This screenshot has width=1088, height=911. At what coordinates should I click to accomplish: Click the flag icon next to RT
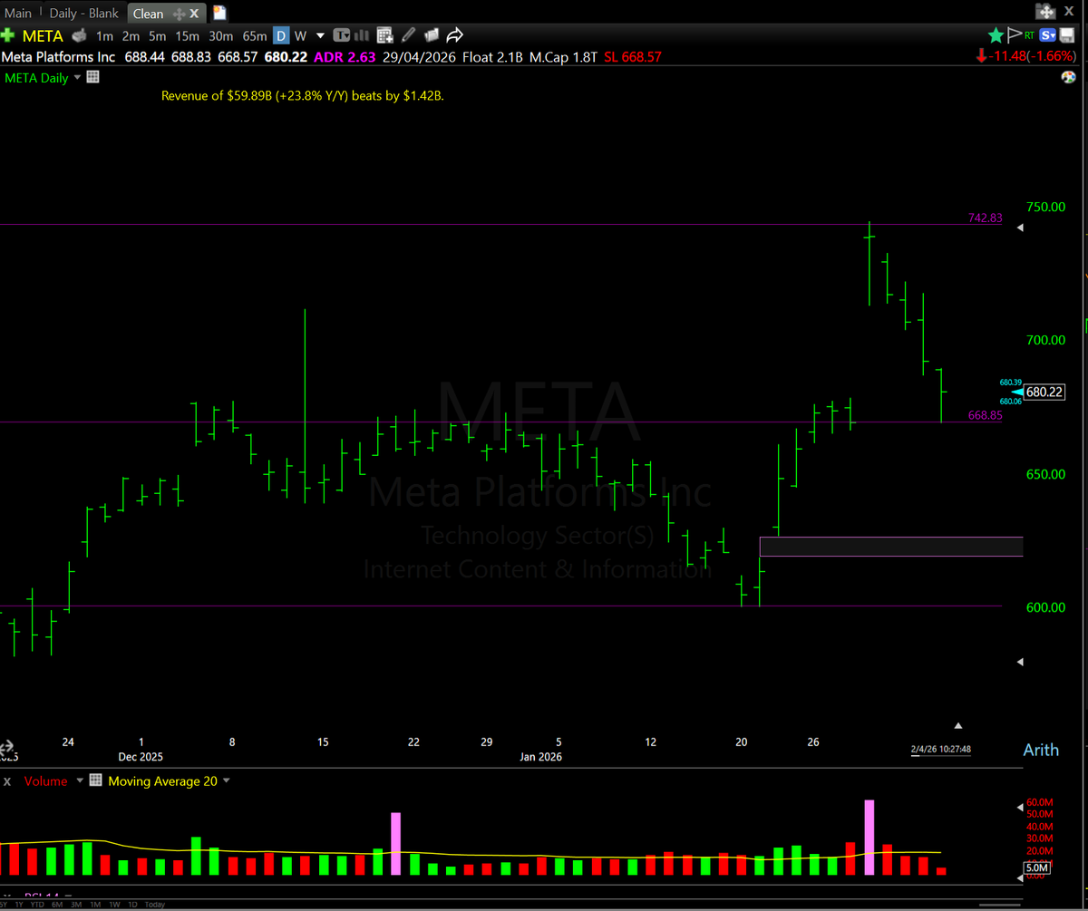tap(1015, 35)
